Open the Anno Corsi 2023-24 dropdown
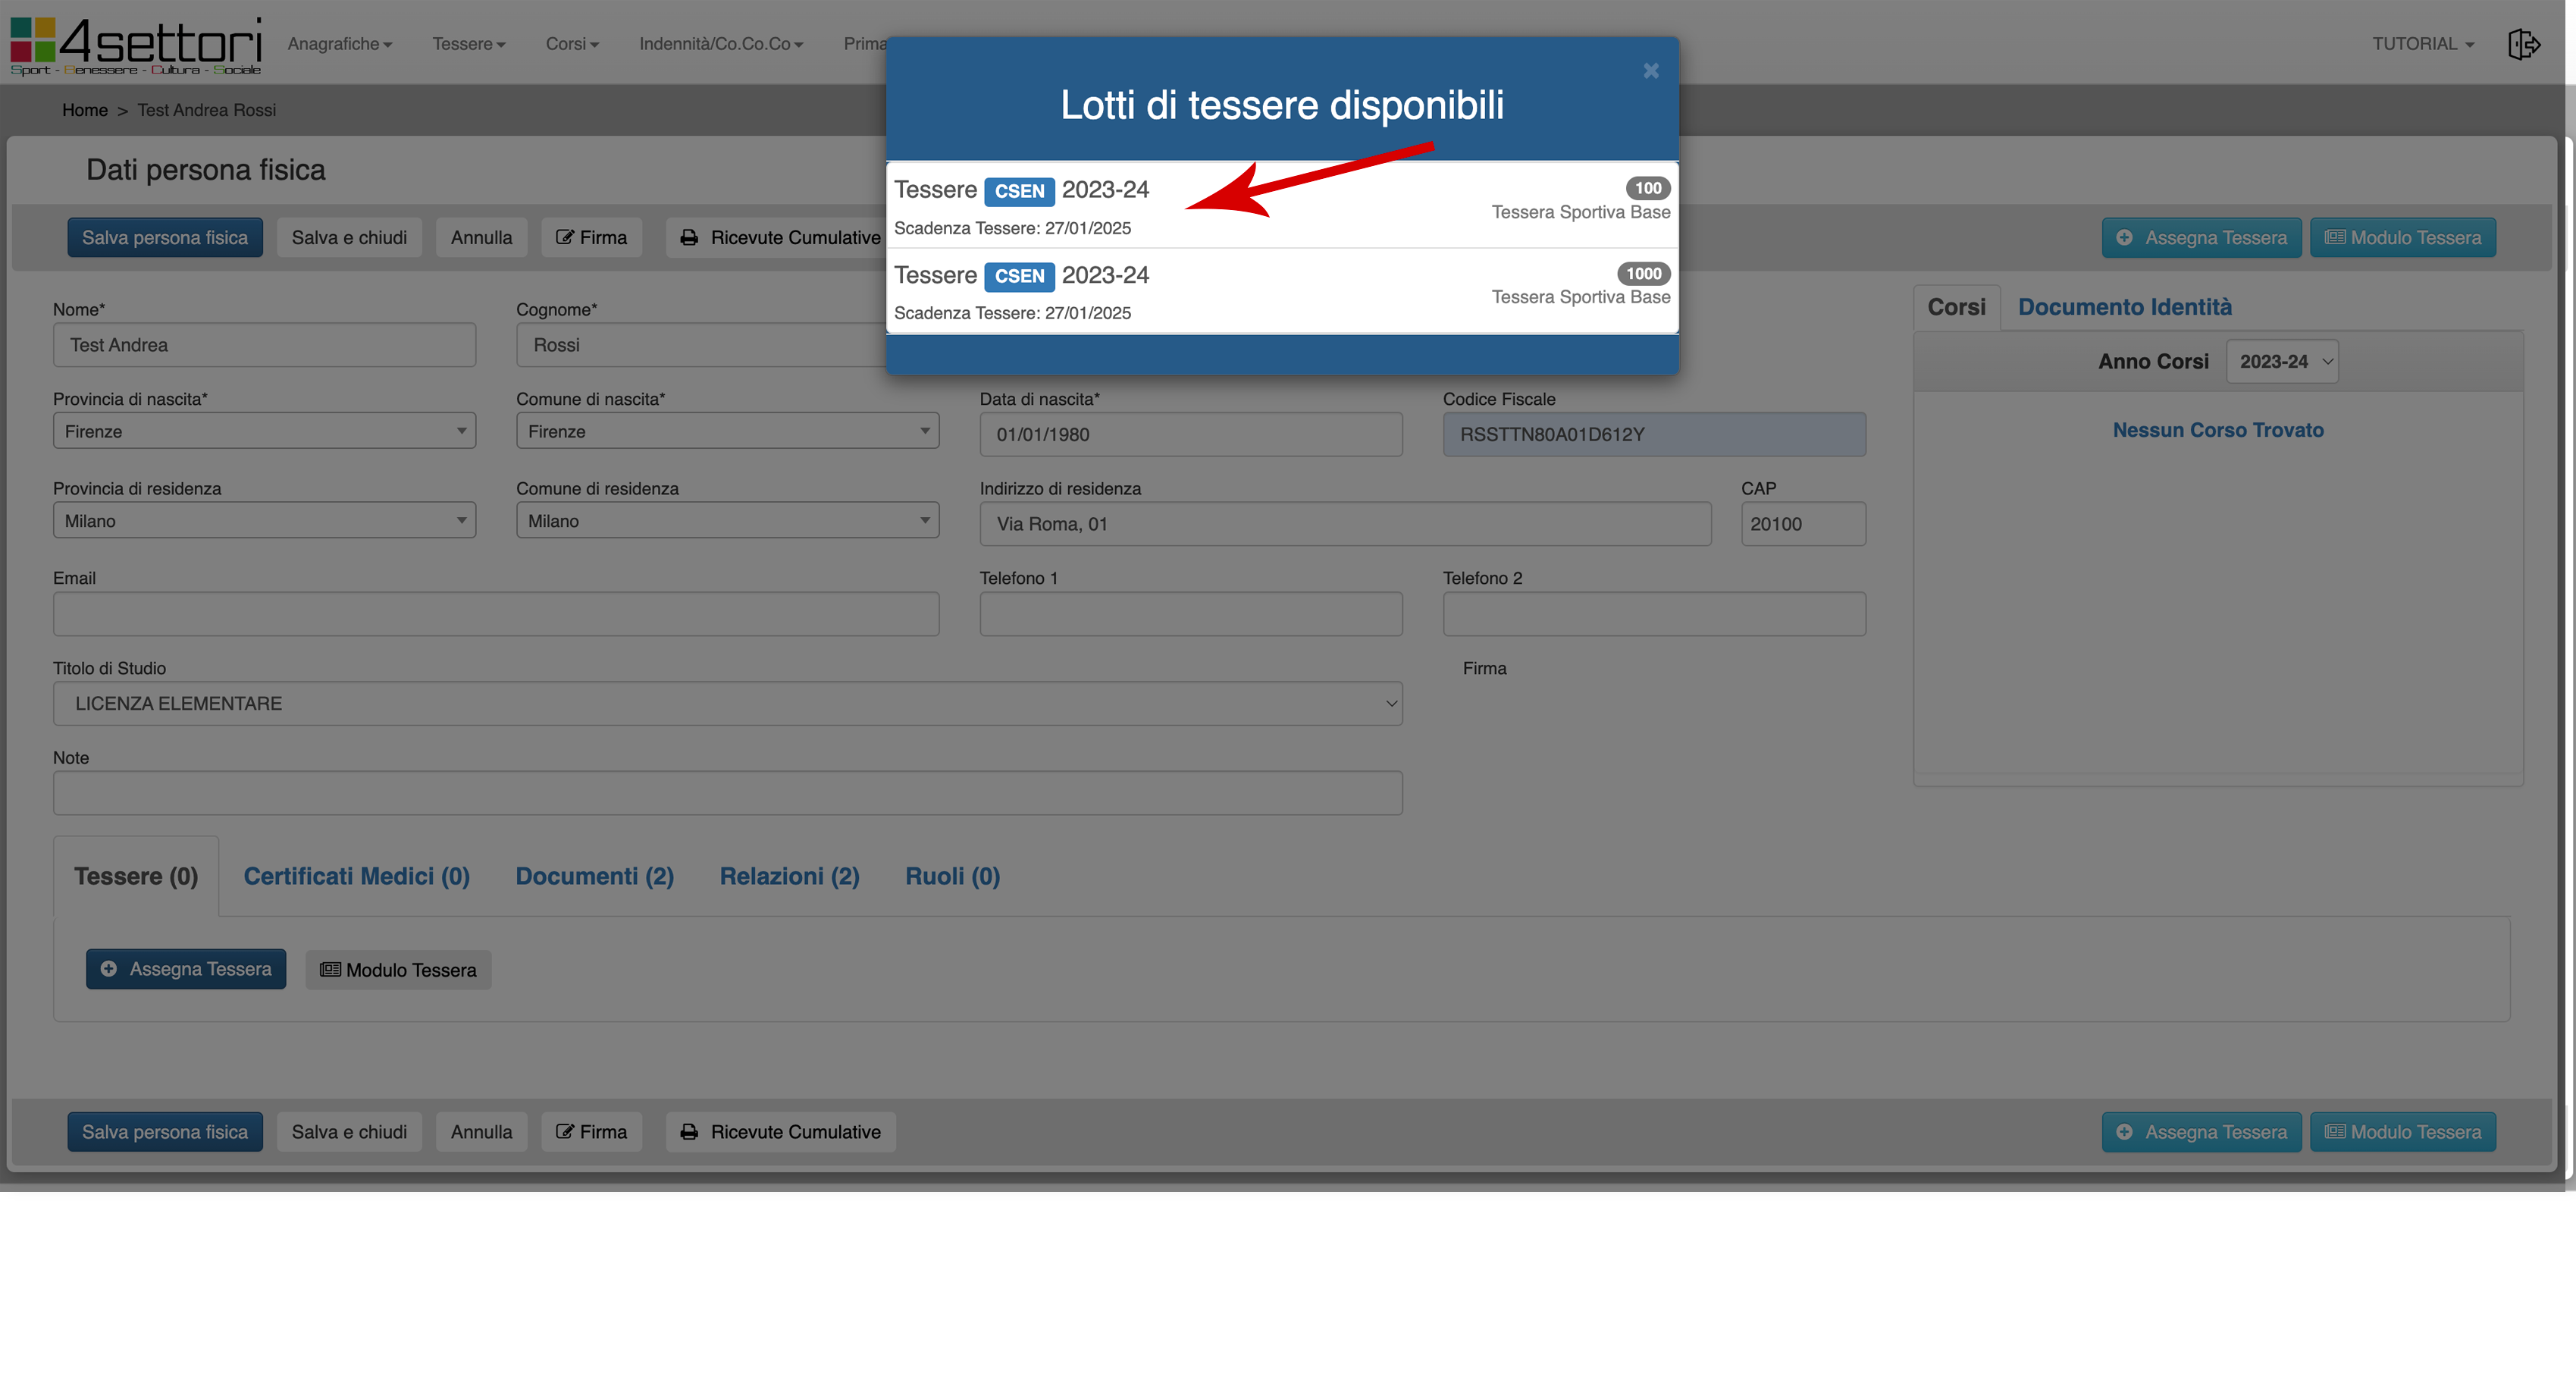This screenshot has height=1383, width=2576. [2282, 362]
